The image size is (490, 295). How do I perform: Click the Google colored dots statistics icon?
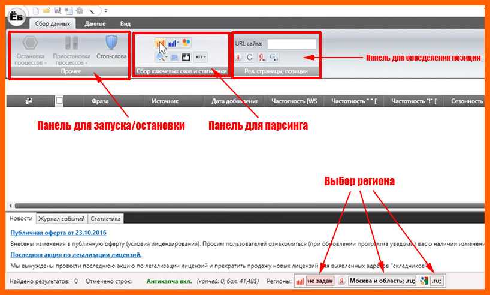186,43
